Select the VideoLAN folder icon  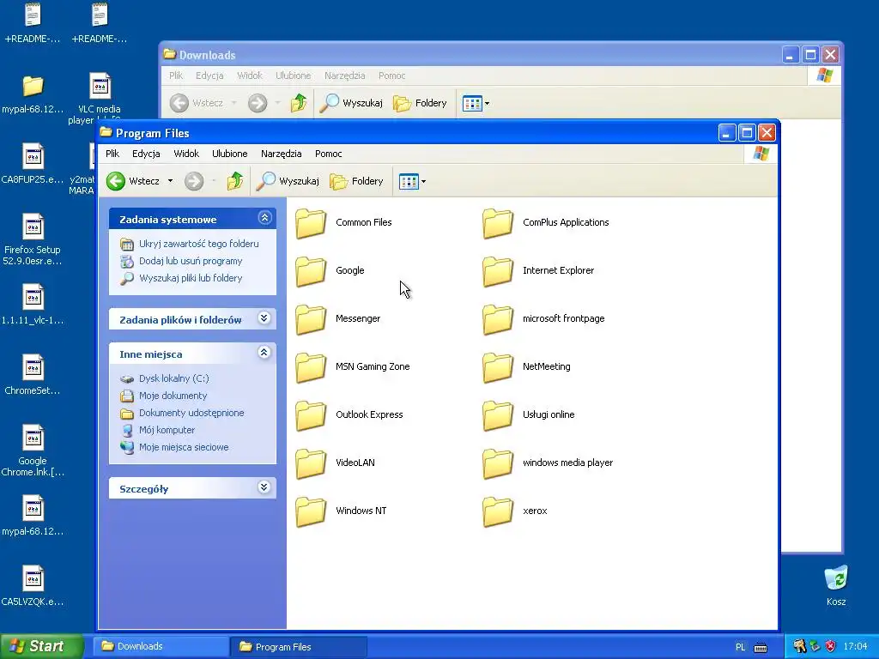coord(311,463)
